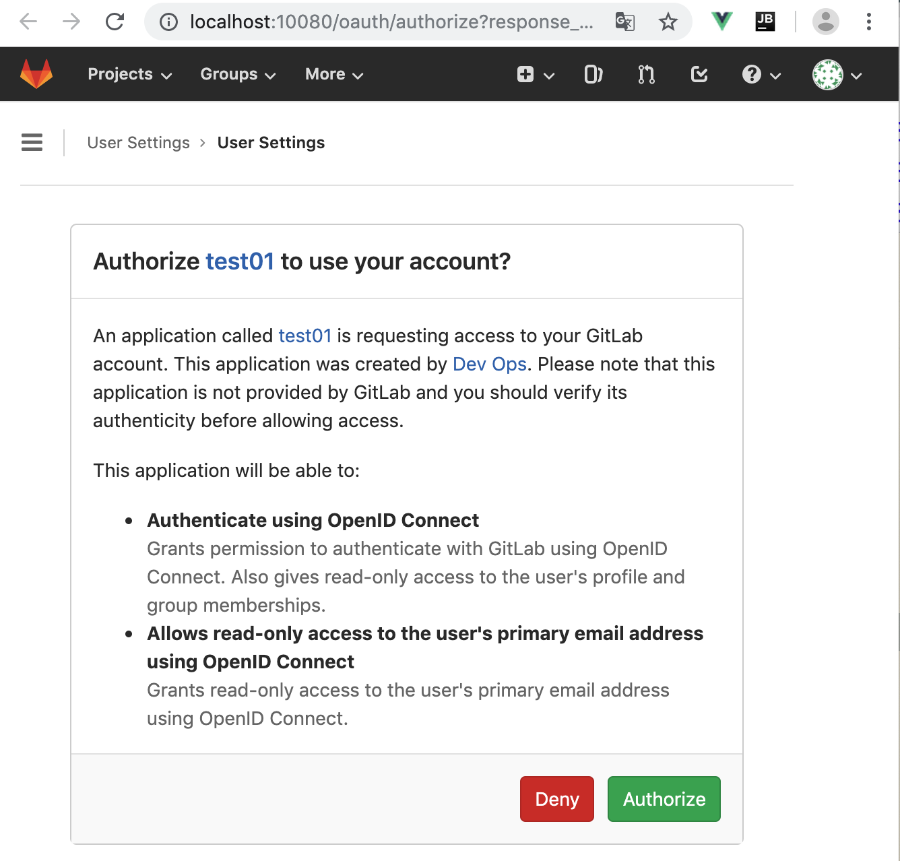
Task: Open the dropdown arrow beside the Help icon
Action: pyautogui.click(x=775, y=75)
